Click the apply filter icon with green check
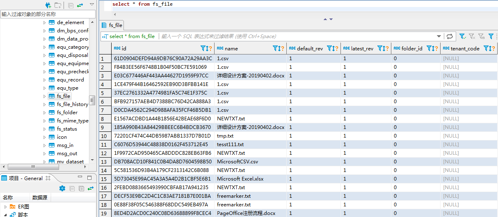The width and height of the screenshot is (498, 217). [463, 36]
